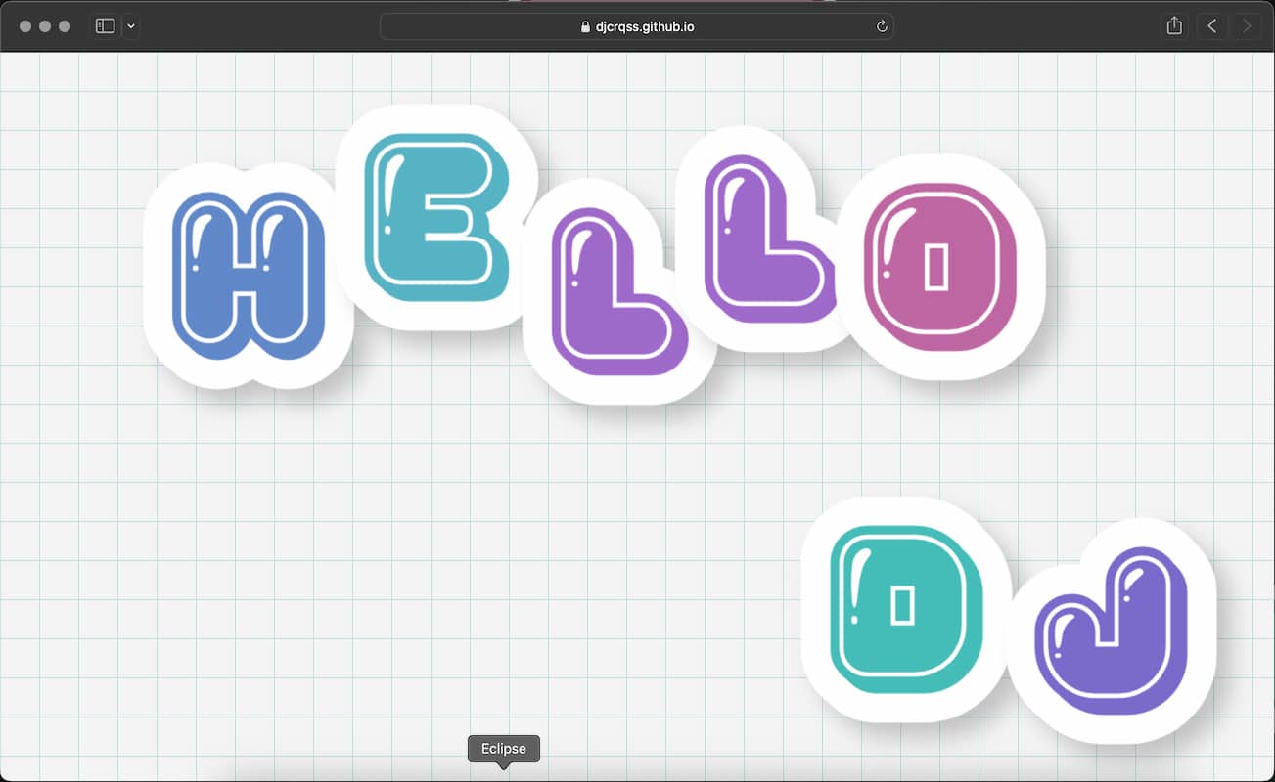
Task: Open the sidebar options dropdown arrow
Action: 131,26
